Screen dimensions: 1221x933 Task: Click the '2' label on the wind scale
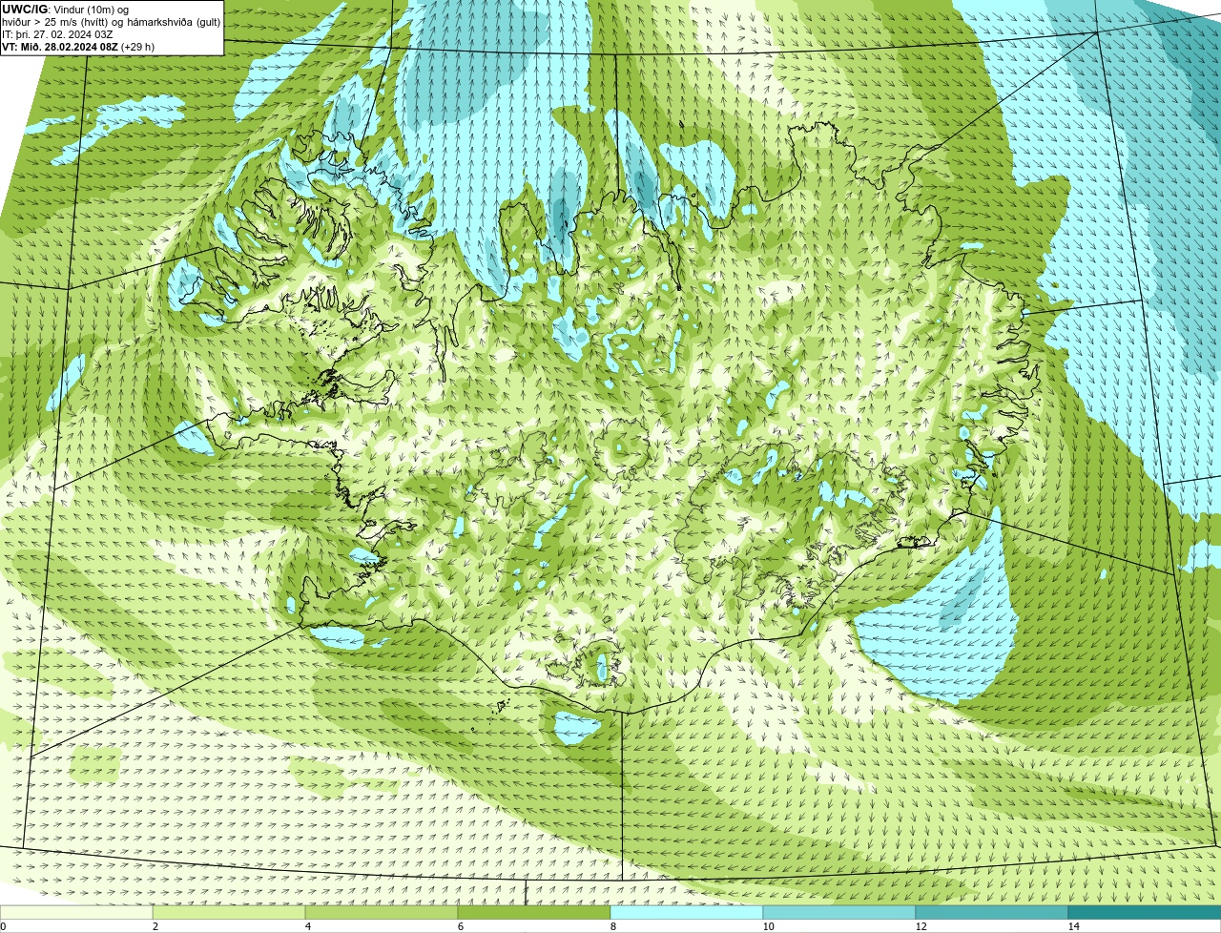tap(155, 926)
